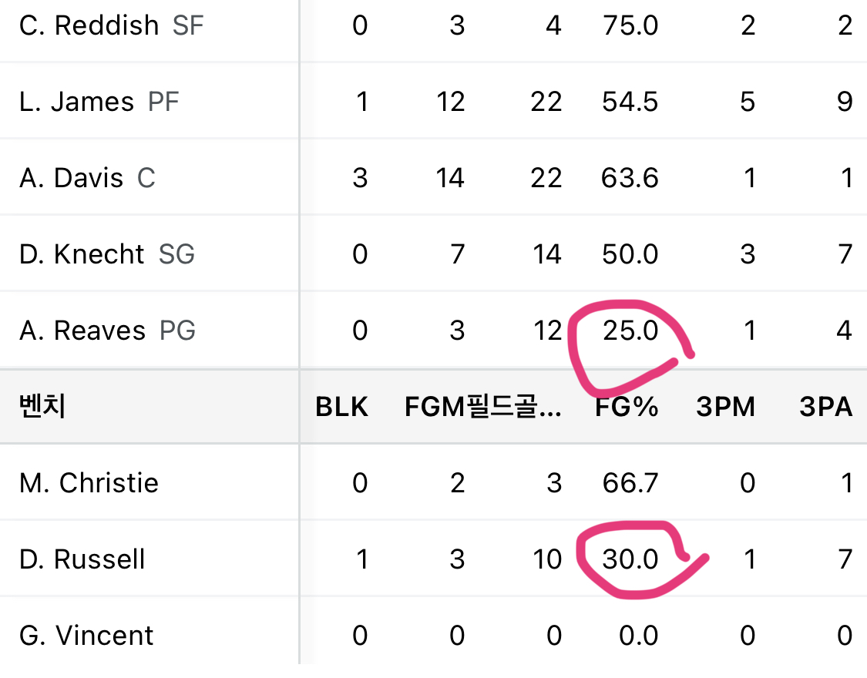The width and height of the screenshot is (867, 678).
Task: Click D. Russell's circled 30.0 value
Action: coord(630,559)
